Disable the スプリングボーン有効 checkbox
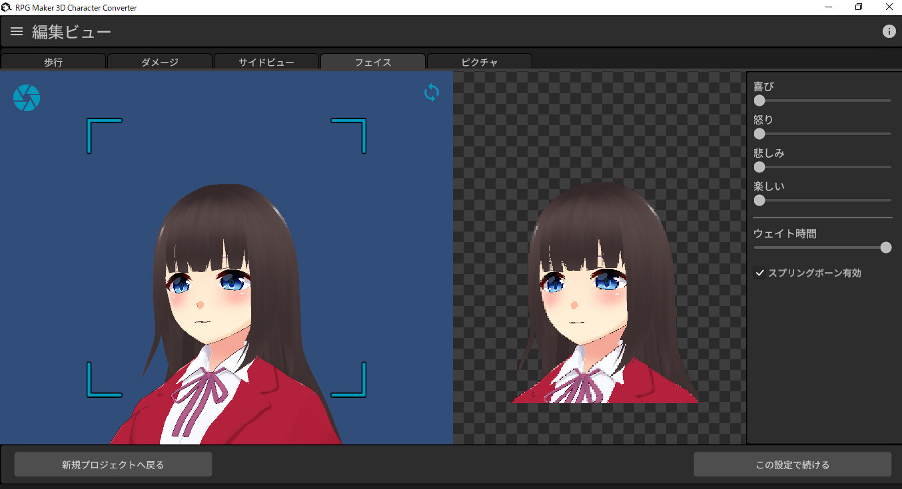The height and width of the screenshot is (489, 902). (759, 273)
